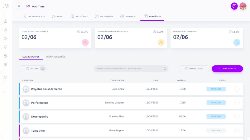Image resolution: width=250 pixels, height=140 pixels.
Task: Open the Filtrar filter button
Action: (x=33, y=68)
